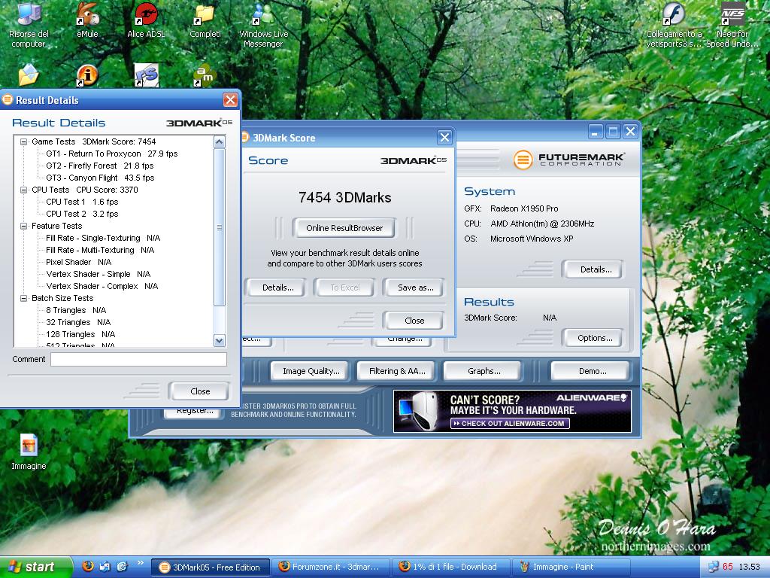Click the Alienware advertisement banner
The height and width of the screenshot is (578, 770).
pos(512,412)
